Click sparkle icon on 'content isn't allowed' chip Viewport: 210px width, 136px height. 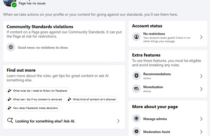click(x=69, y=99)
